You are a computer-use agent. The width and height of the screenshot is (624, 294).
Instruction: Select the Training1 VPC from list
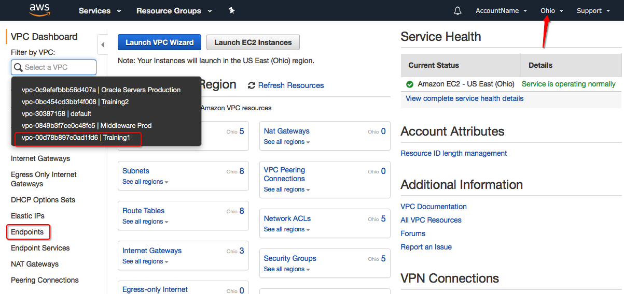coord(76,137)
